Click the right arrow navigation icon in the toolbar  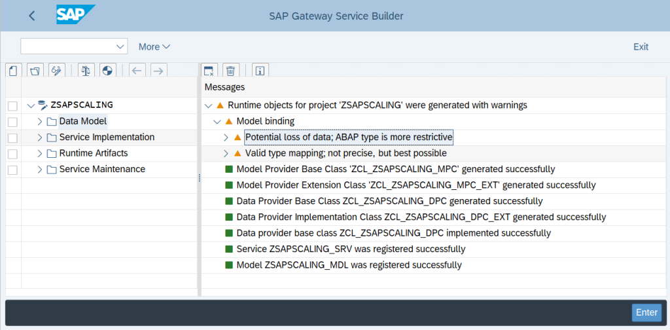click(158, 71)
